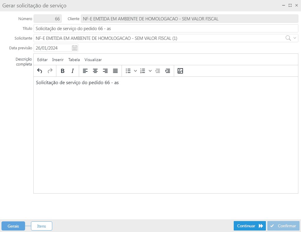Open the Inserir menu
301x232 pixels.
point(58,60)
